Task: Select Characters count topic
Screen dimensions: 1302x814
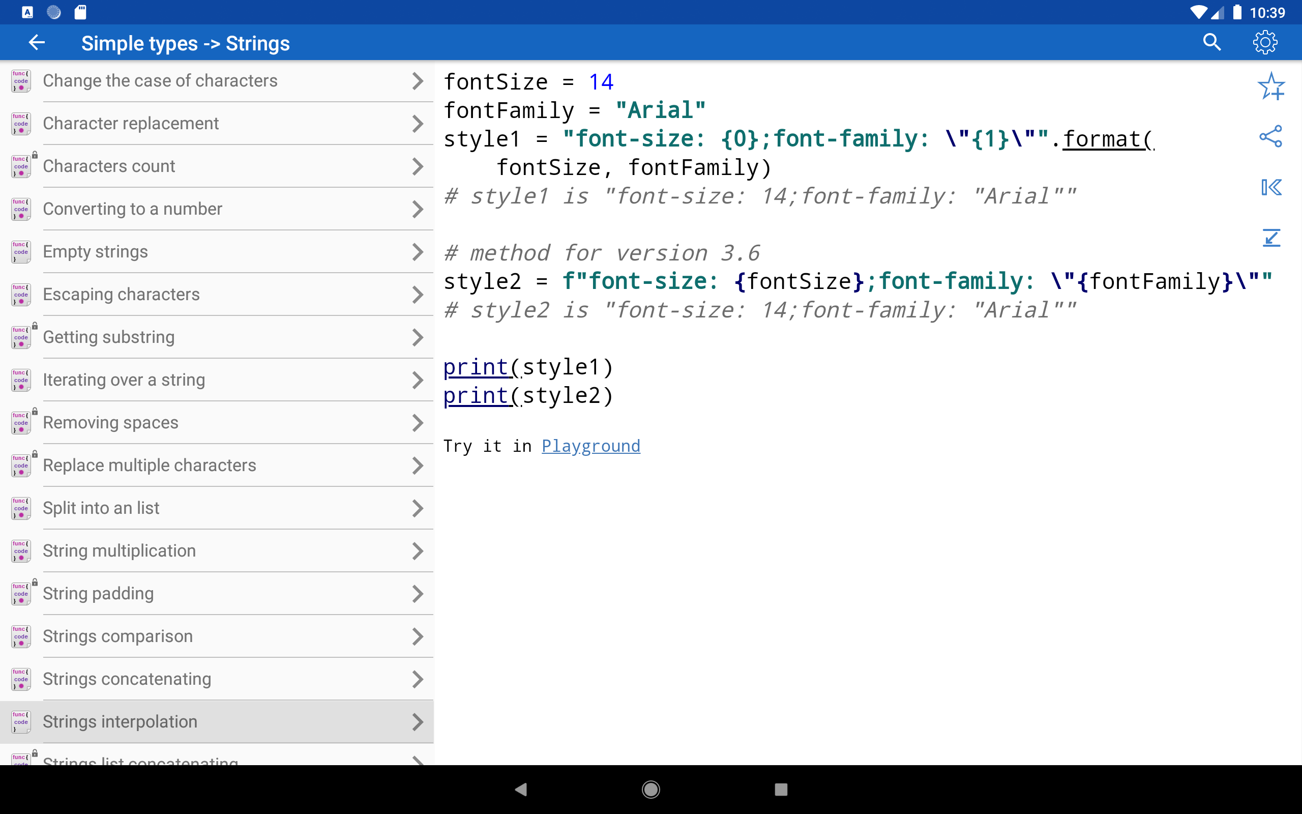Action: point(217,166)
